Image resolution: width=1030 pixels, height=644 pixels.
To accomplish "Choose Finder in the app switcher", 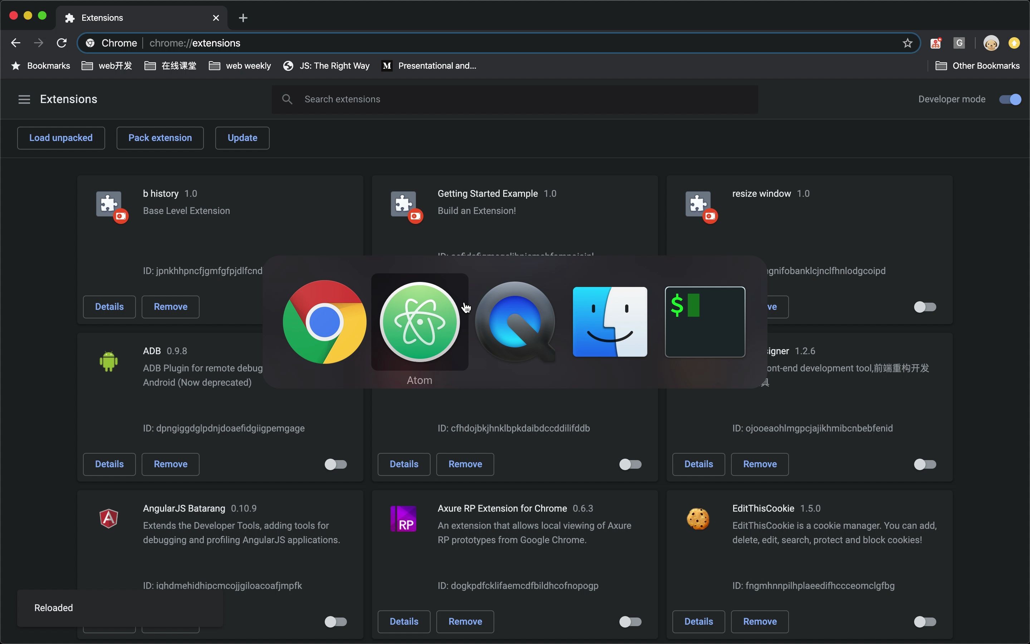I will click(609, 322).
